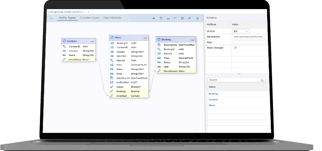Click the Namespace value field
This screenshot has width=322, height=151.
250,37
